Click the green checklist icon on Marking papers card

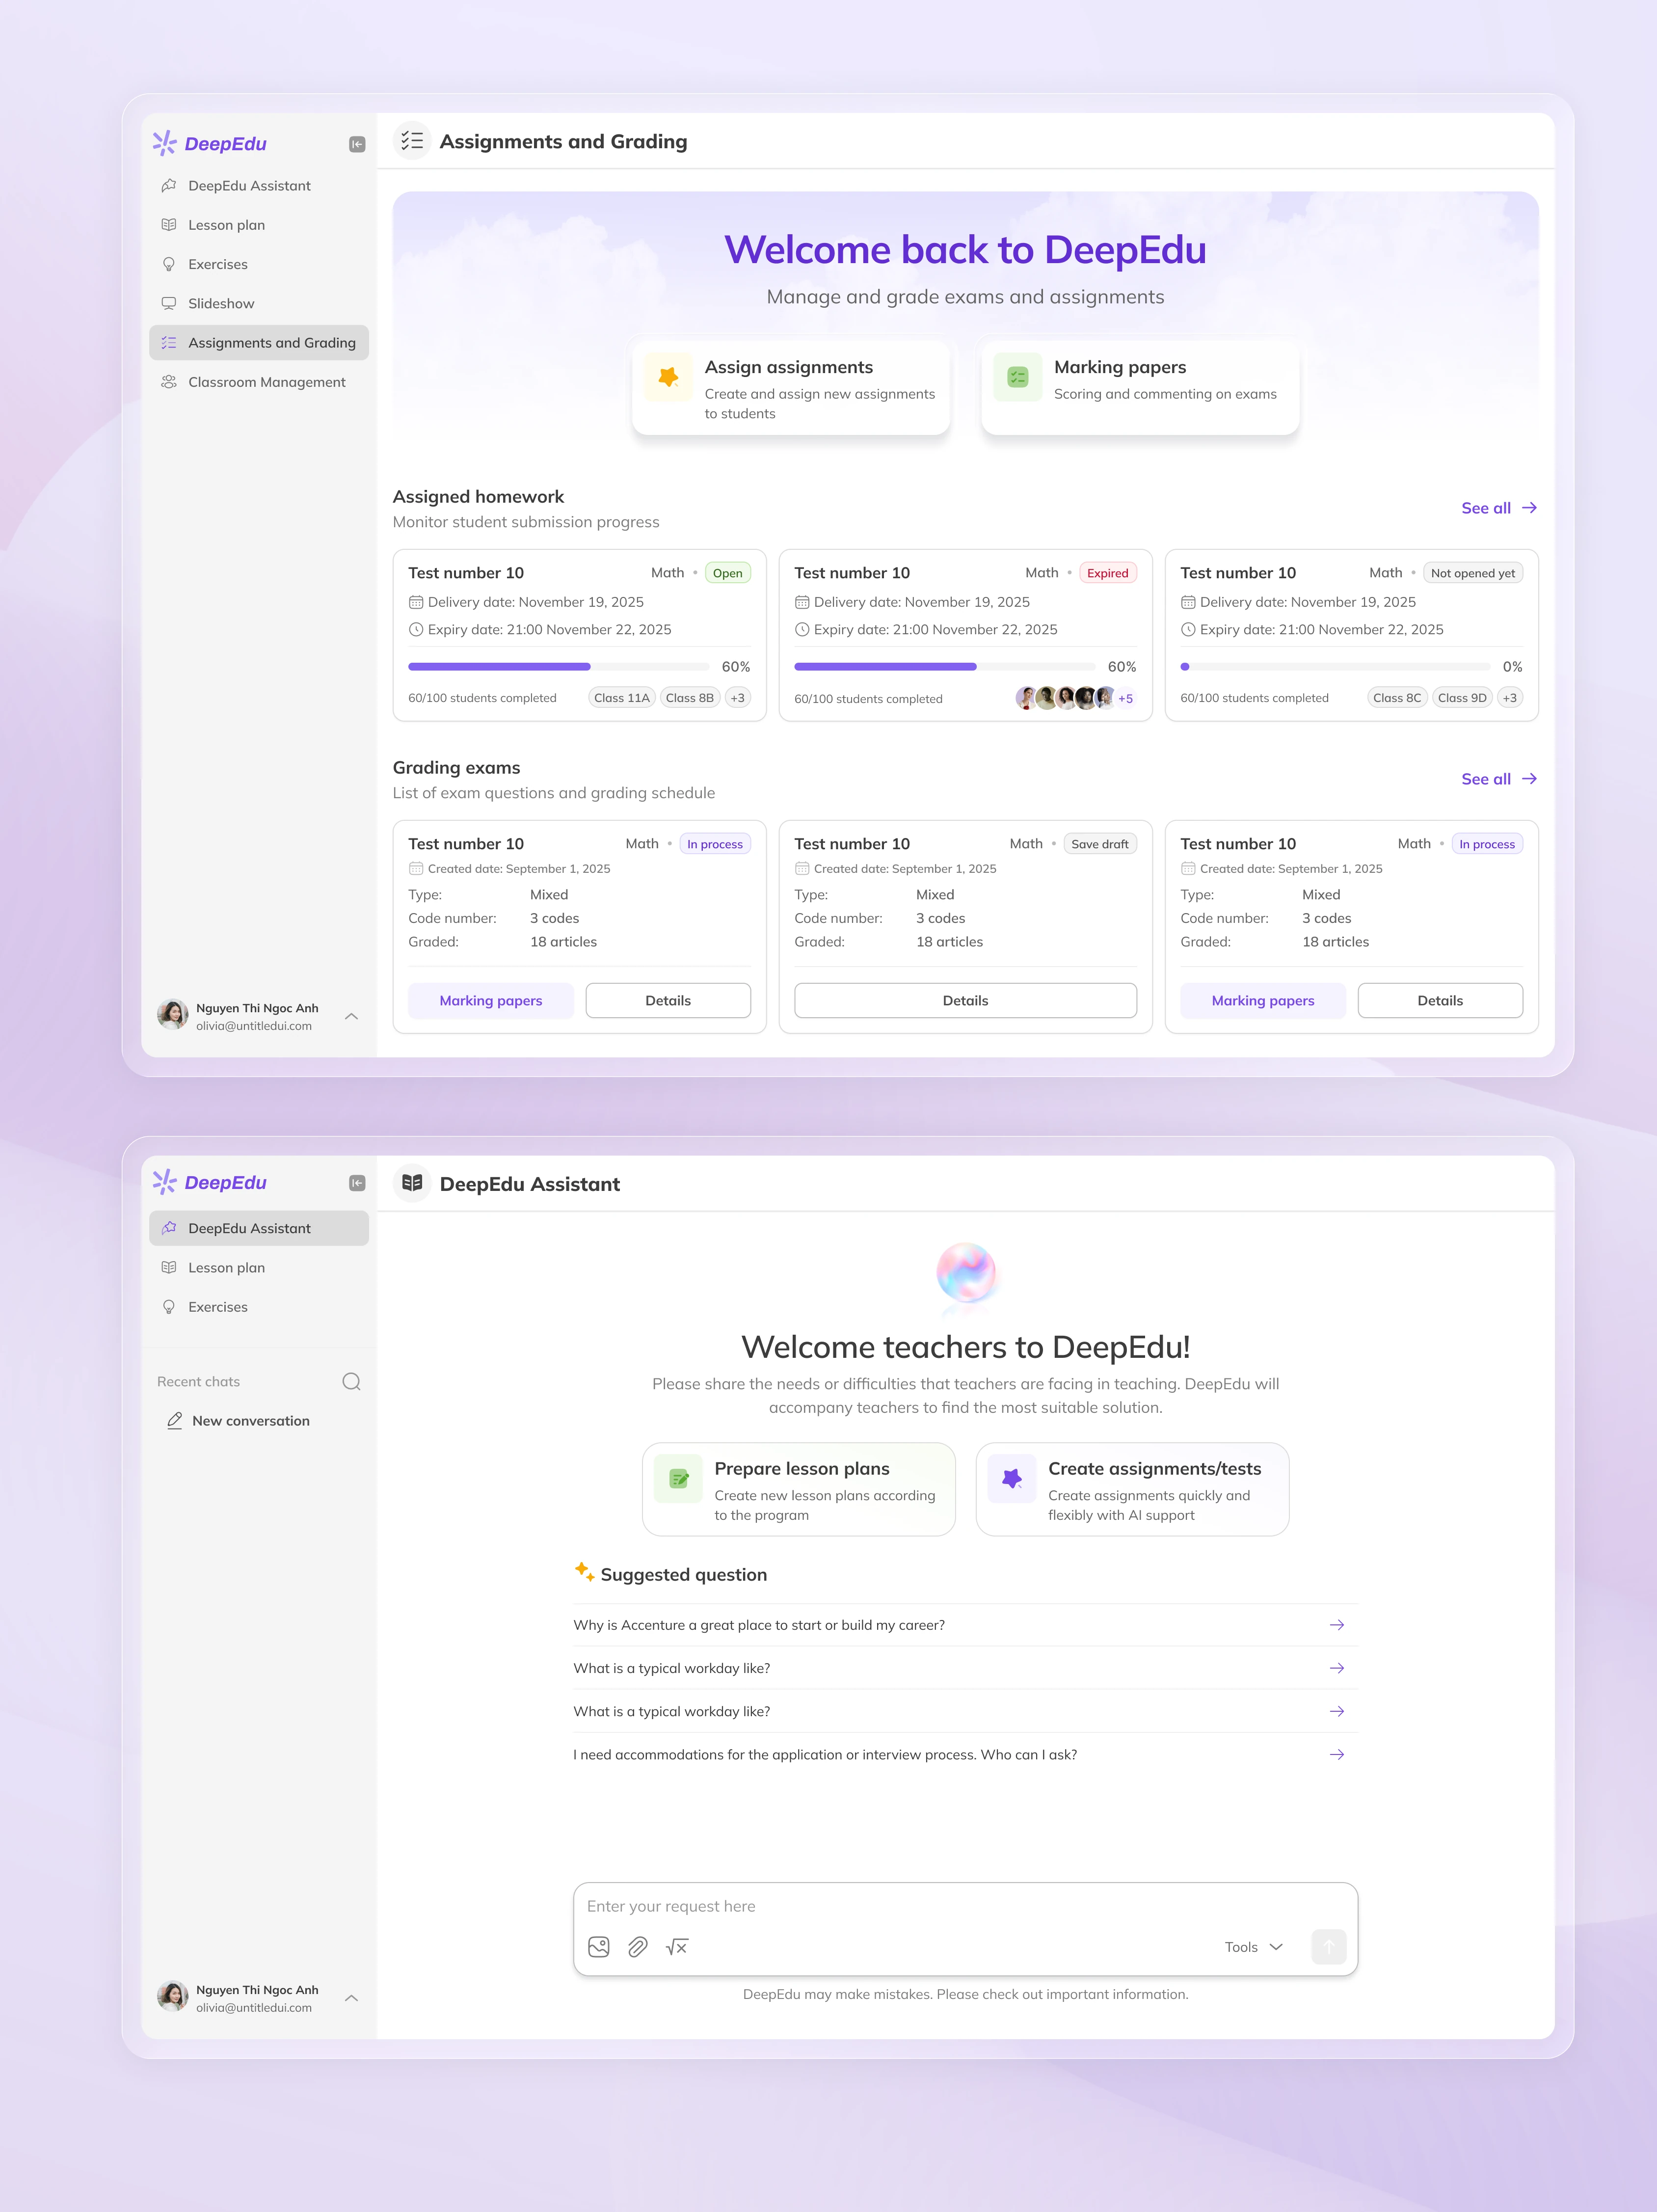(1017, 377)
